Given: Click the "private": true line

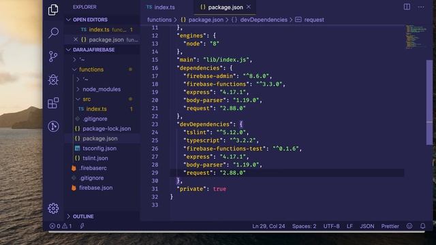Looking at the screenshot, I should coord(202,189).
